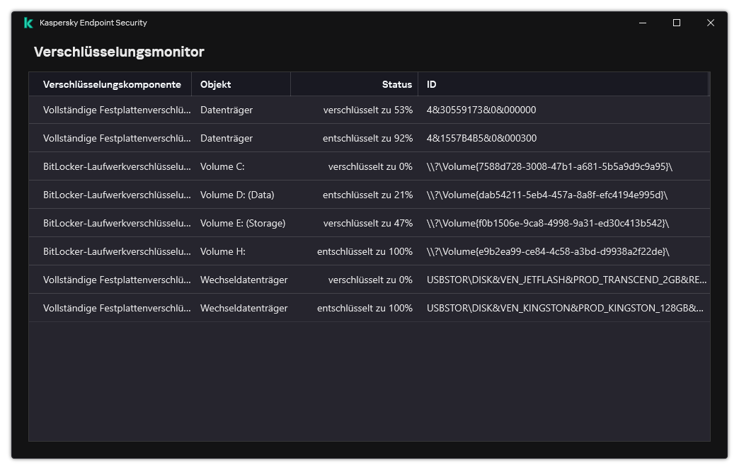Select the Datenträger row decrypted to 92%
739x470 pixels.
[x=369, y=138]
